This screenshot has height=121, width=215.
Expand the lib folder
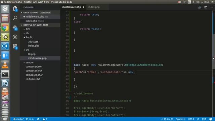(x=27, y=33)
